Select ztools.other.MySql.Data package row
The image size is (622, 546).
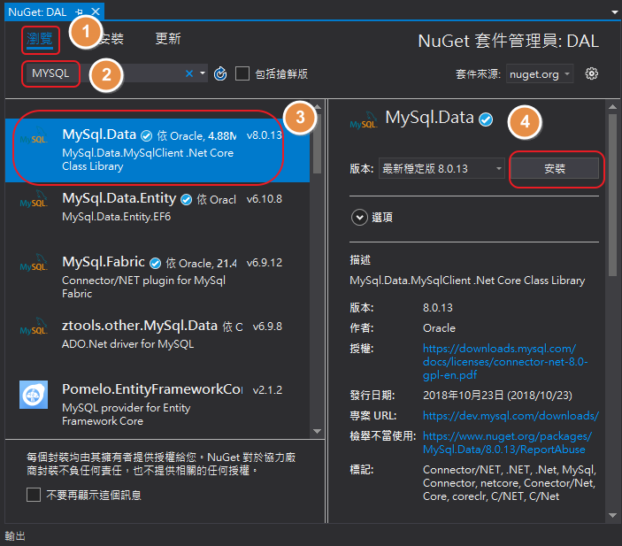157,342
